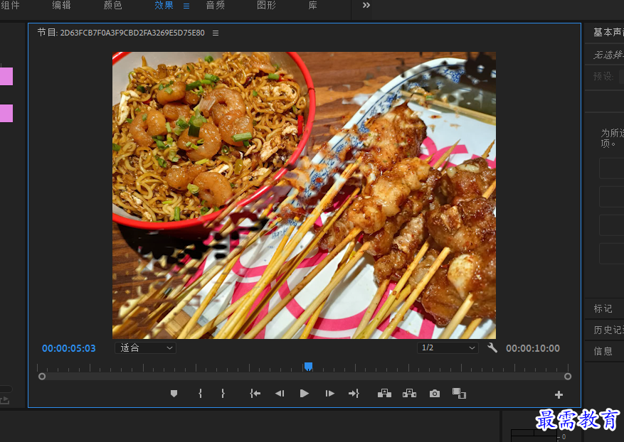Export frame with camera icon

click(x=435, y=394)
